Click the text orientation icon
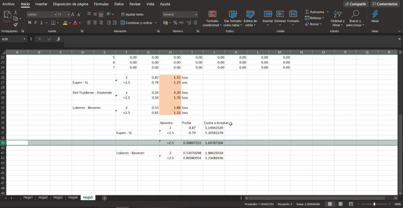 109,15
